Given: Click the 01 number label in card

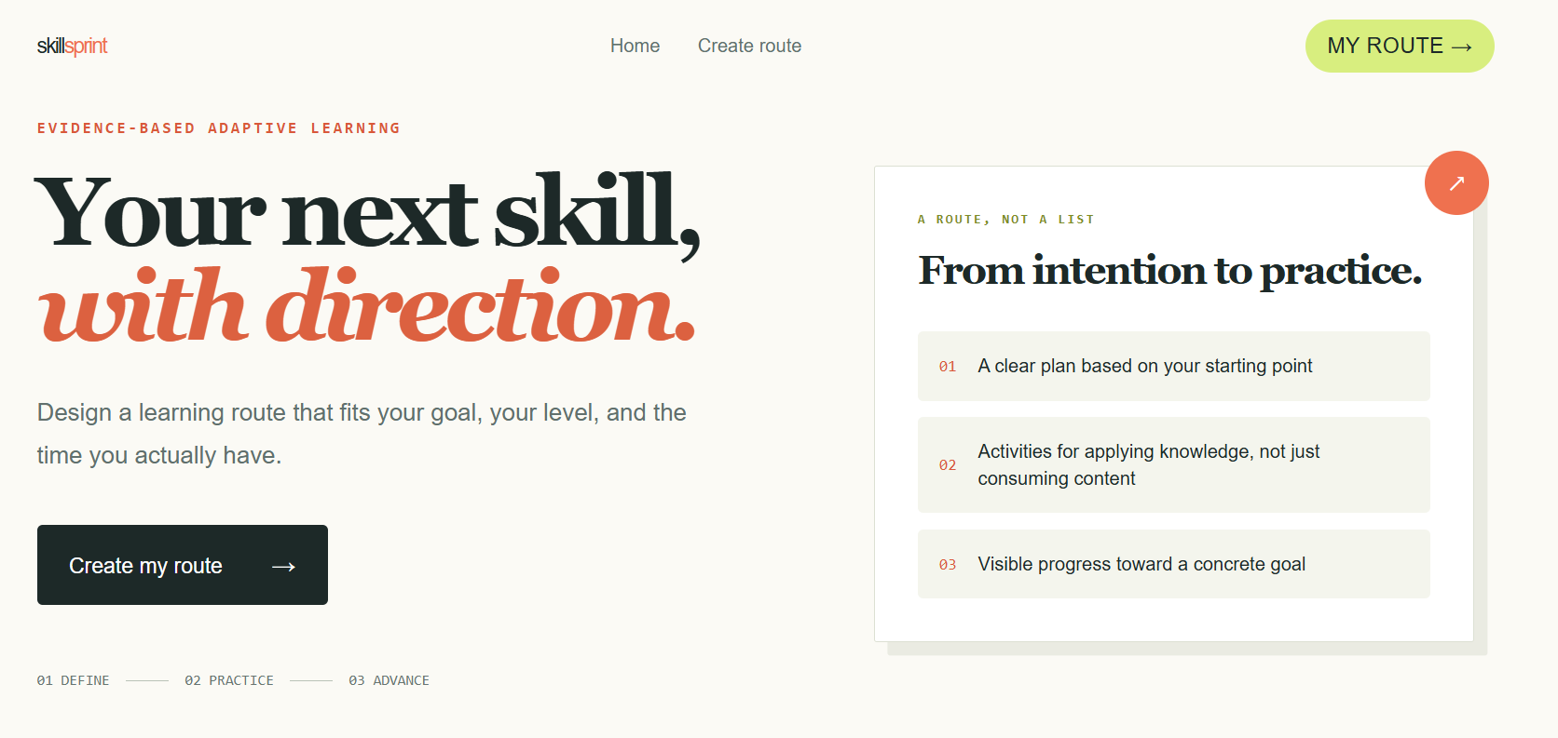Looking at the screenshot, I should (x=948, y=367).
